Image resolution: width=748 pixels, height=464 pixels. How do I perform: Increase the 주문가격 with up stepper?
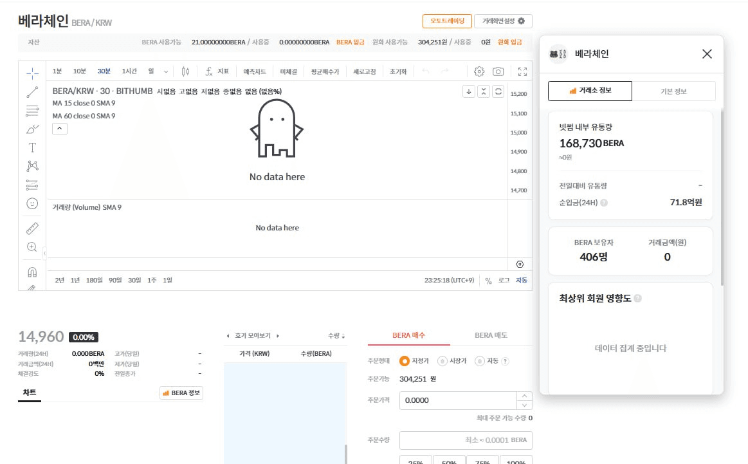524,396
